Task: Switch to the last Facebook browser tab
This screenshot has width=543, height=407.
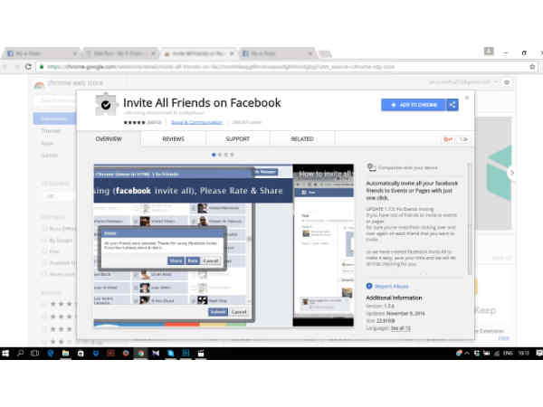Action: [277, 53]
